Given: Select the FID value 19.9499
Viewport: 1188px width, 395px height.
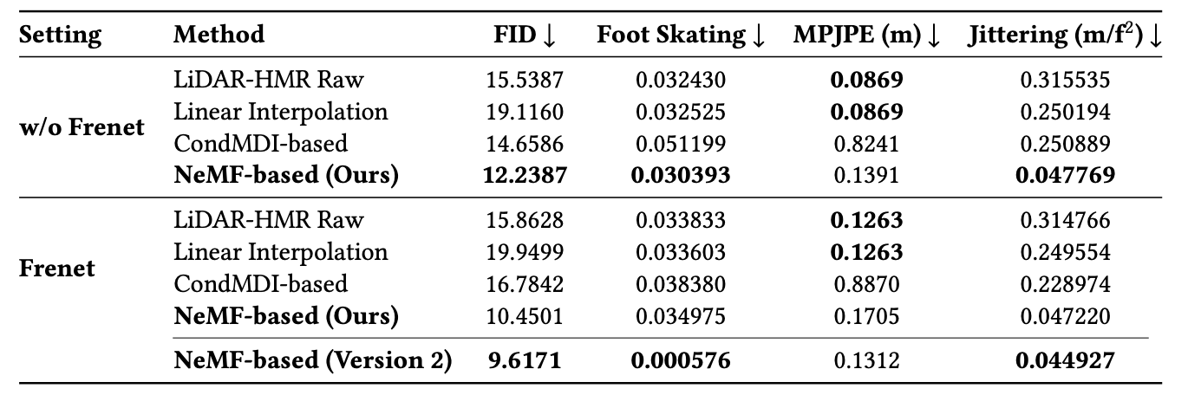Looking at the screenshot, I should (x=525, y=253).
